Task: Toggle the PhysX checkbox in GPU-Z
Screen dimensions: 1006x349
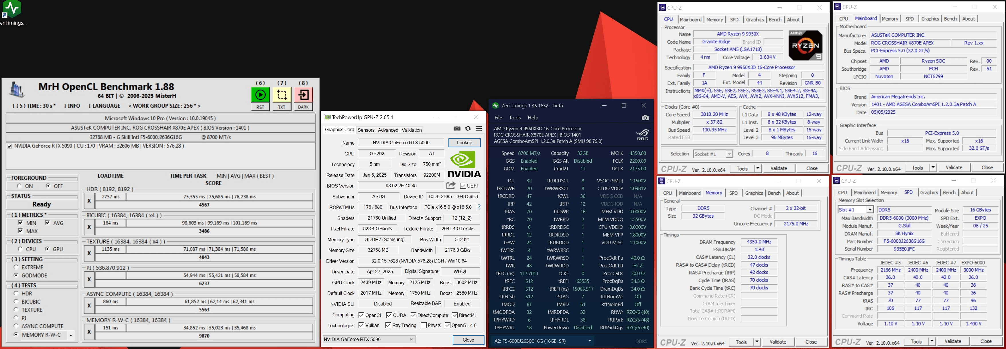Action: point(424,325)
